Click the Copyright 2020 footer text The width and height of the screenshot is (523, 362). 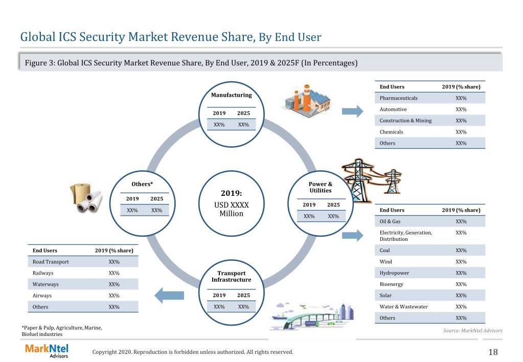tap(193, 352)
